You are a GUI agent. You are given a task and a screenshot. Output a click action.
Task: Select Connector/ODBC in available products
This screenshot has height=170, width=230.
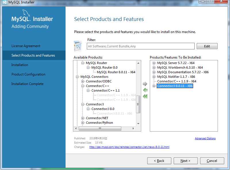(99, 81)
